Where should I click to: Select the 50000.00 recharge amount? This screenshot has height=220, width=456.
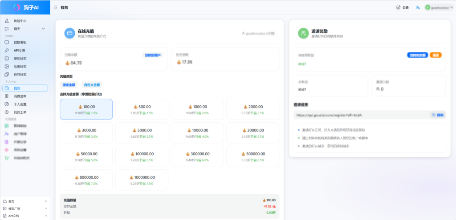point(86,156)
